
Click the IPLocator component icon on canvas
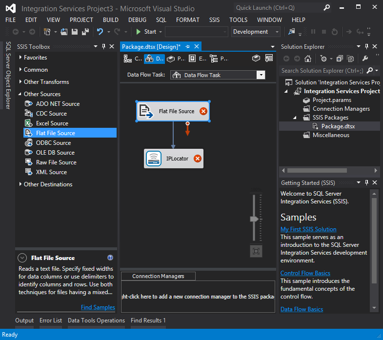154,159
